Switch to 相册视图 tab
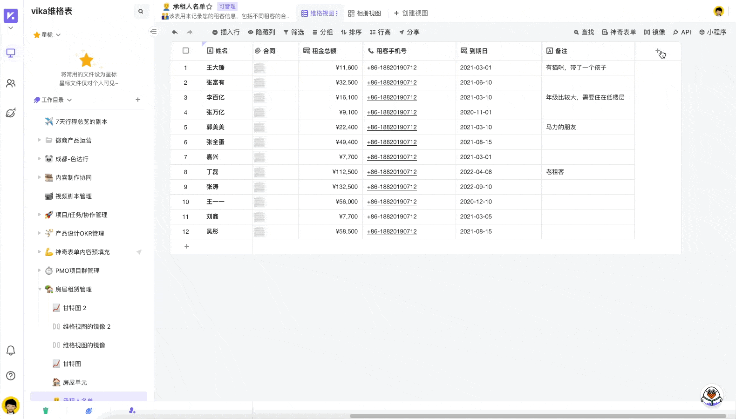The image size is (736, 419). 364,14
